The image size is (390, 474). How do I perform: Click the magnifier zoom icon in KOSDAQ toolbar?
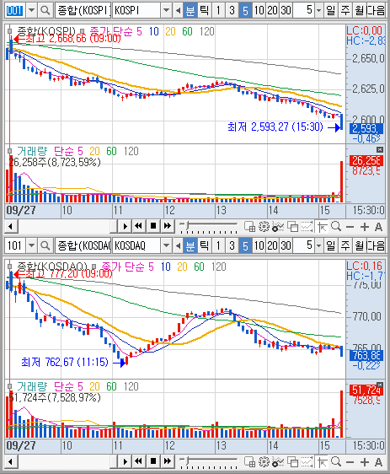coord(335,461)
